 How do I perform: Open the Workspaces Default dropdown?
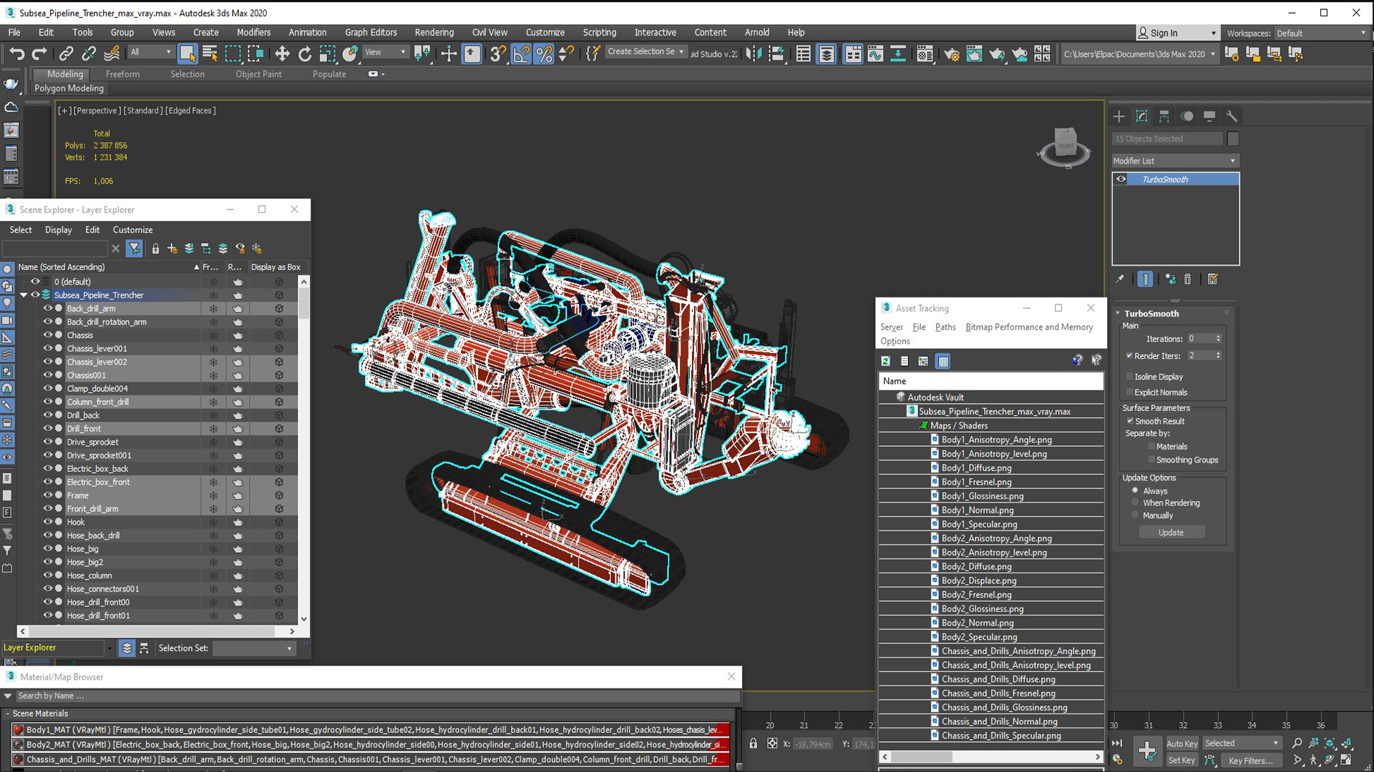(1321, 33)
